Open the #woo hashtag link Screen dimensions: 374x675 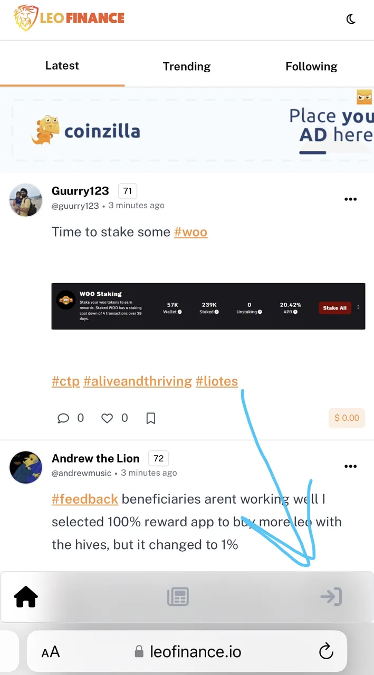191,232
